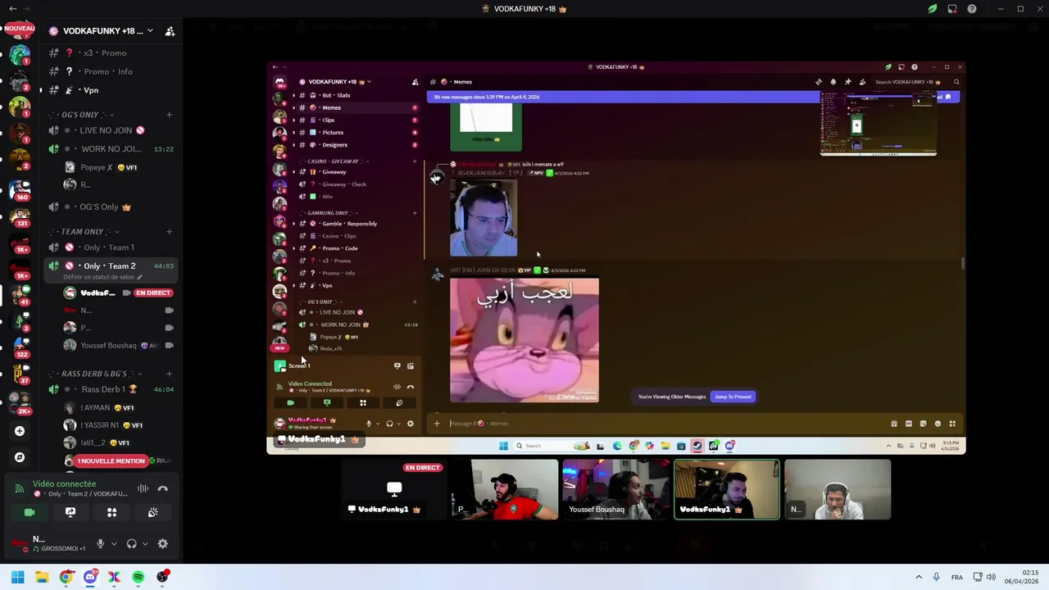Mute the microphone
The width and height of the screenshot is (1049, 590).
click(x=100, y=543)
